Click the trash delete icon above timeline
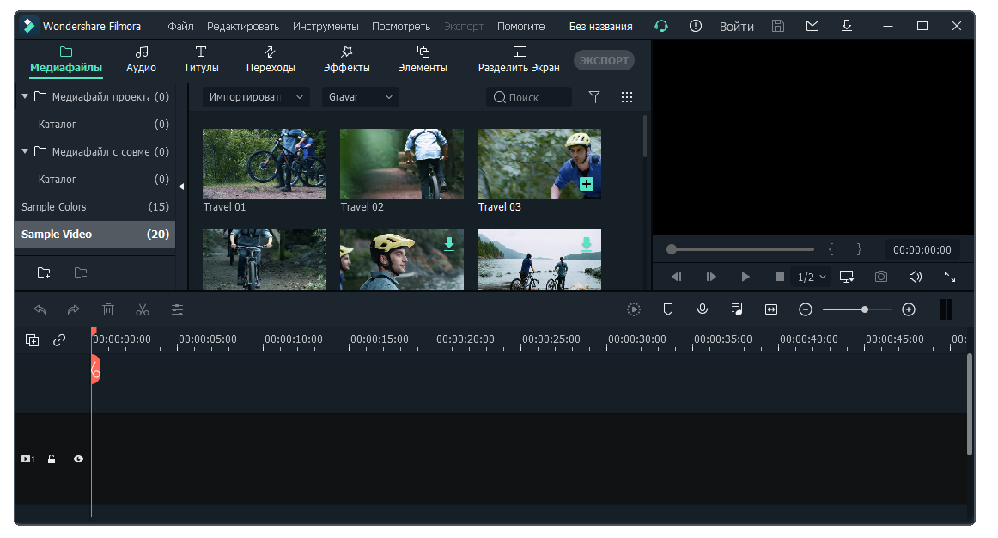Screen dimensions: 998x538 (108, 309)
